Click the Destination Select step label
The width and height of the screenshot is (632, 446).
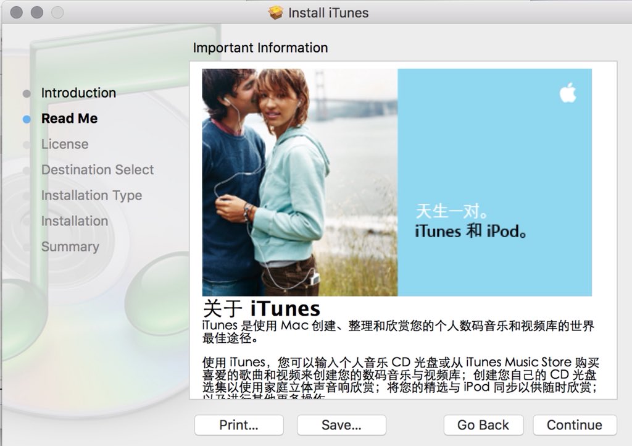pyautogui.click(x=98, y=170)
